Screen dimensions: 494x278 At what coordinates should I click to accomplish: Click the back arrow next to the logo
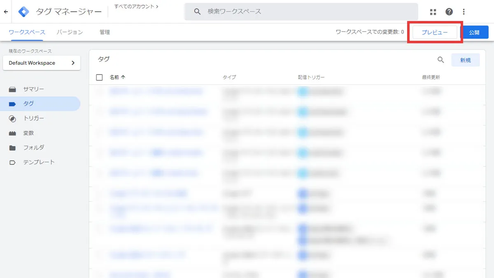(x=6, y=11)
